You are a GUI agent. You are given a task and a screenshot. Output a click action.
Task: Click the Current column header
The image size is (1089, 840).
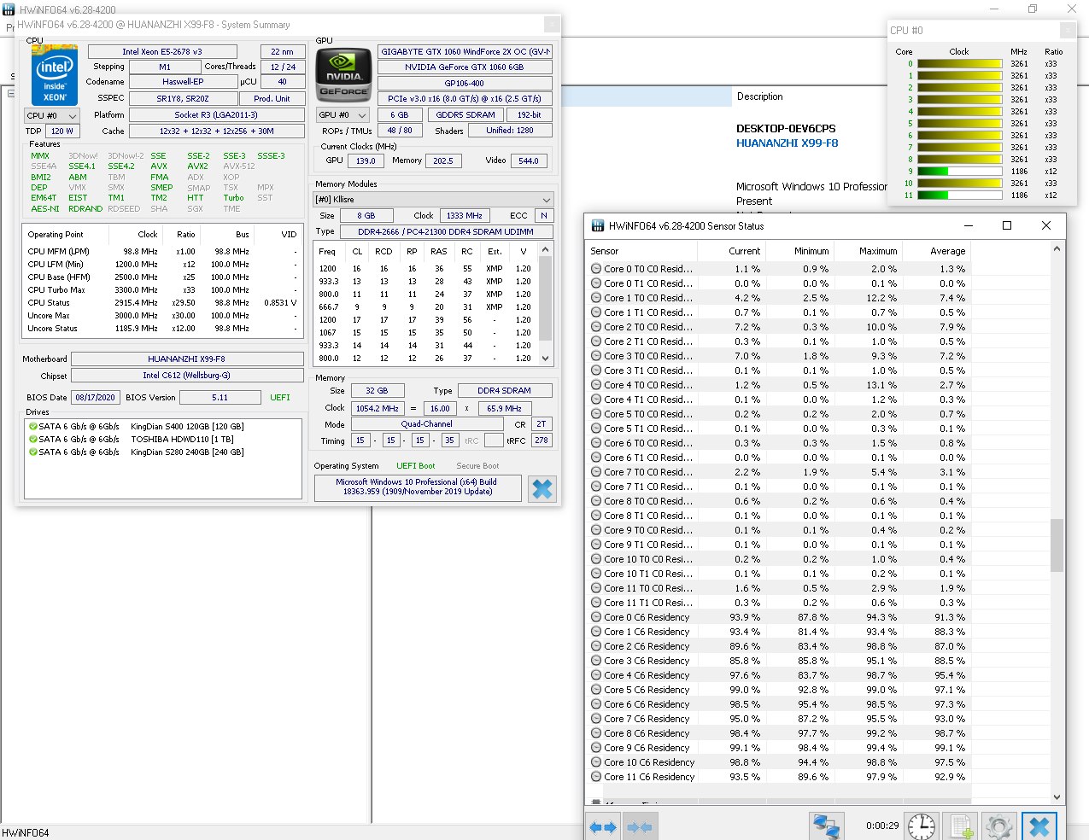tap(731, 251)
